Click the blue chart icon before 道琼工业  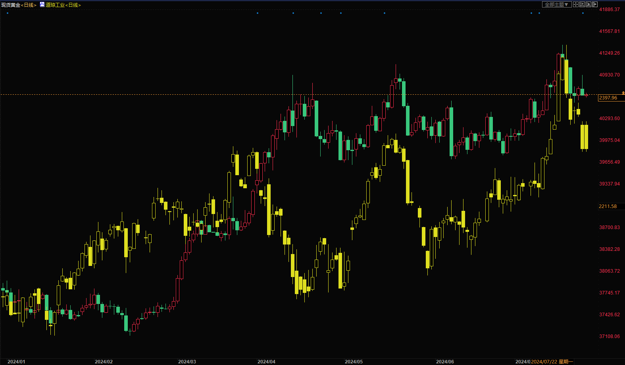click(x=42, y=5)
